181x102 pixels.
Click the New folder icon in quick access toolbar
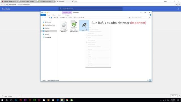47,12
